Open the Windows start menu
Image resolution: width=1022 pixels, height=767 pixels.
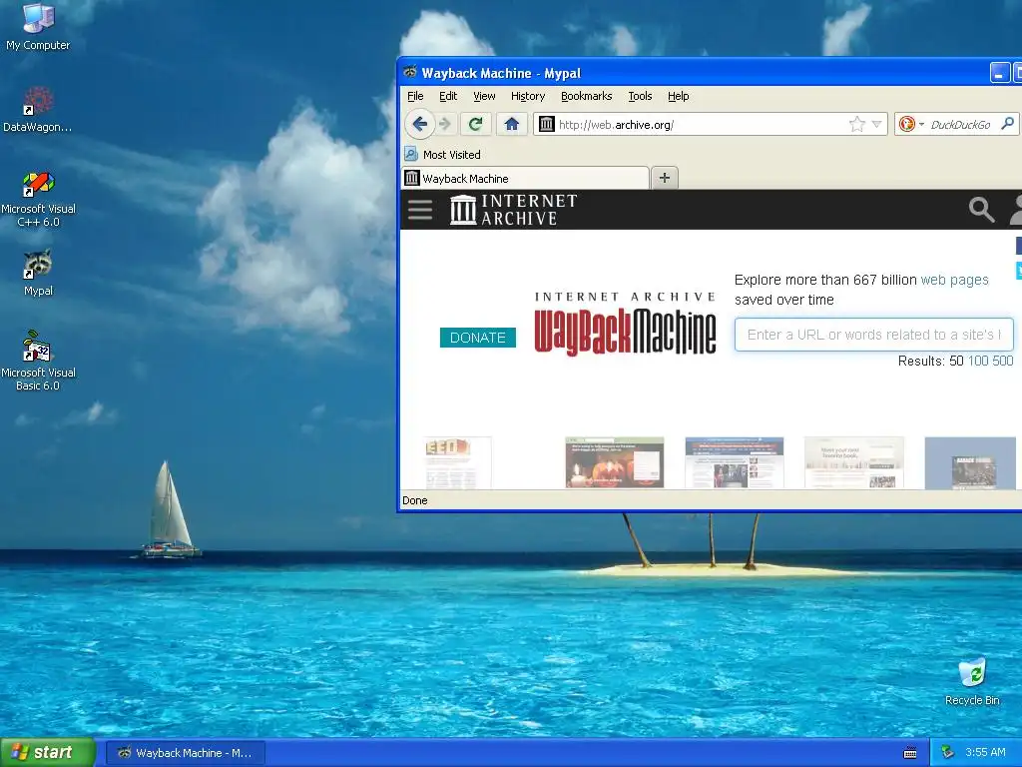48,753
